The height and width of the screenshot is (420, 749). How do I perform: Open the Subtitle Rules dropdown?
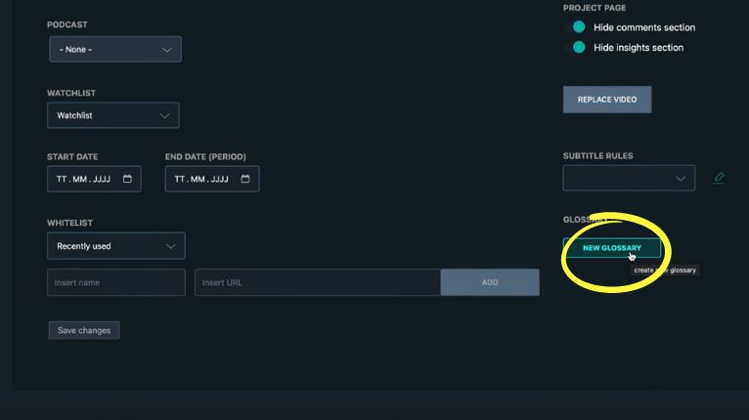629,178
